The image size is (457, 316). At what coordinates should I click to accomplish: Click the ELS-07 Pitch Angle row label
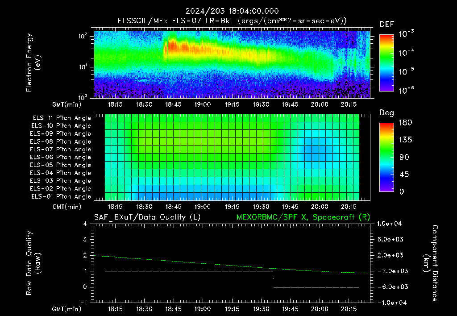(60, 150)
